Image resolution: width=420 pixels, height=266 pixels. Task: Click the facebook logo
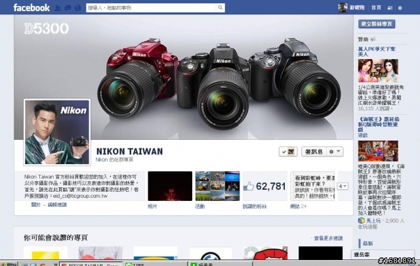pos(31,7)
